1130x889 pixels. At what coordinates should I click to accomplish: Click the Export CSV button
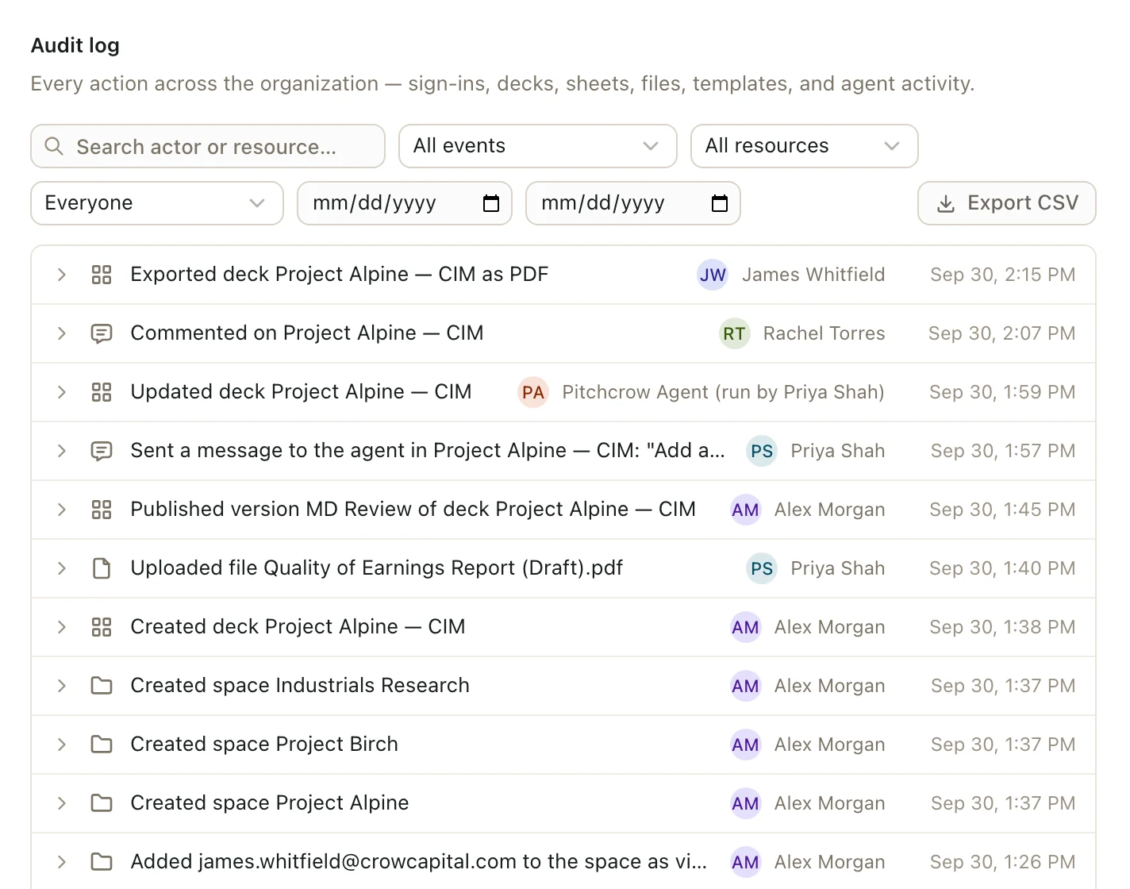point(1007,203)
